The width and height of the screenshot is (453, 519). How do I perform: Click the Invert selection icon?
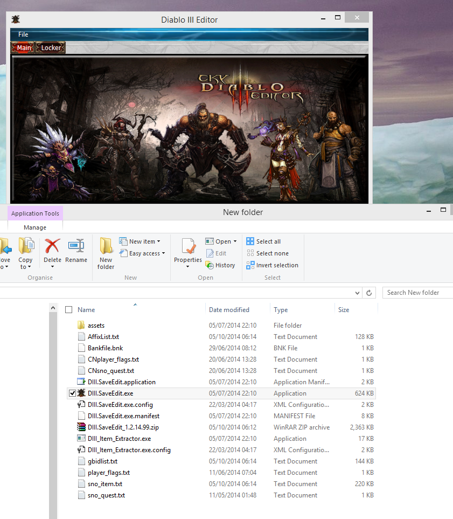click(250, 265)
